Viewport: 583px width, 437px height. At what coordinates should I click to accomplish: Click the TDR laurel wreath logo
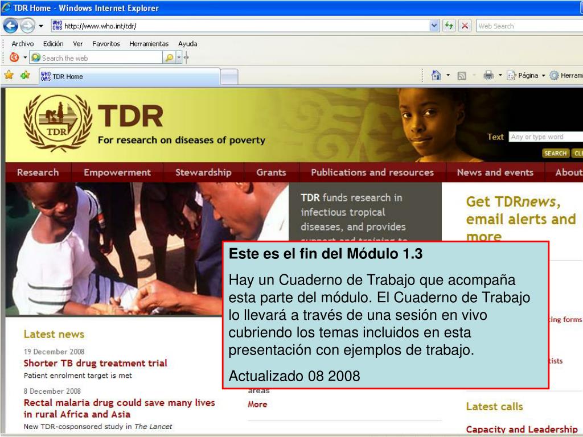58,123
